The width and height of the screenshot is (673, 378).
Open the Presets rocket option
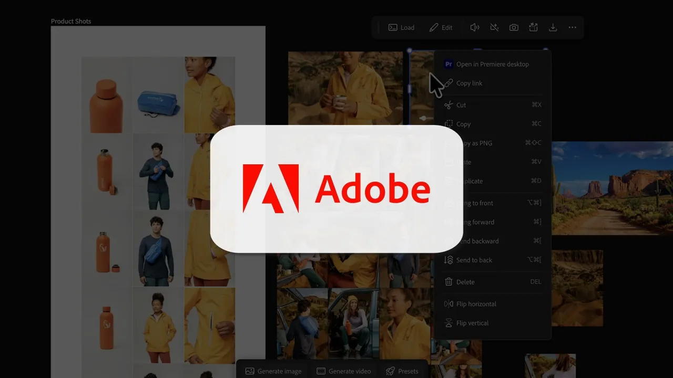pyautogui.click(x=402, y=371)
